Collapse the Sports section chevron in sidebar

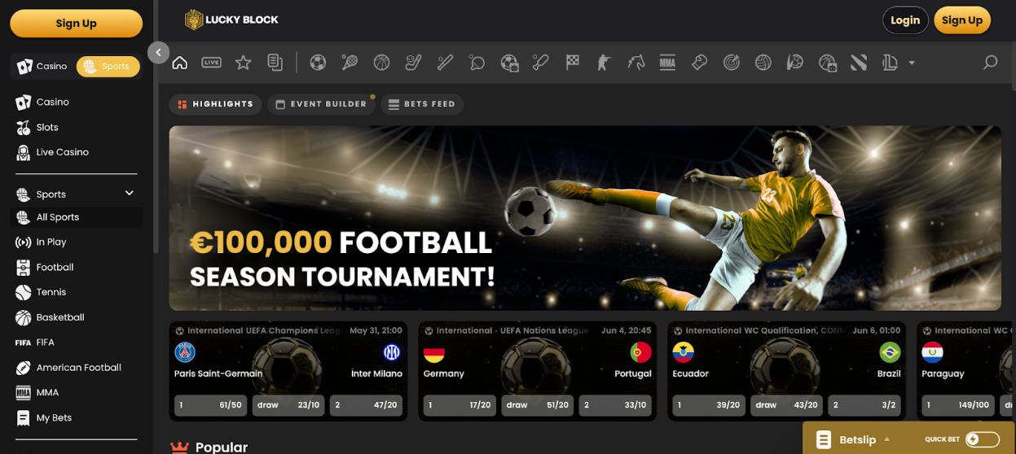tap(129, 193)
